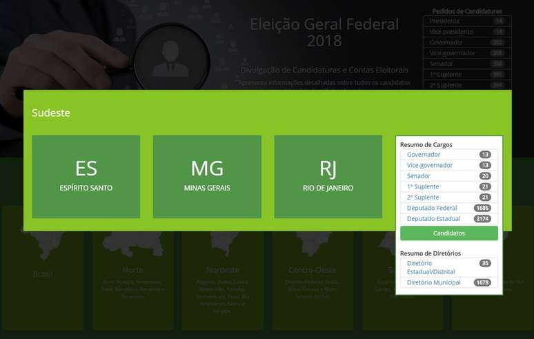Click the Sudeste region heading
534x339 pixels.
click(x=51, y=113)
